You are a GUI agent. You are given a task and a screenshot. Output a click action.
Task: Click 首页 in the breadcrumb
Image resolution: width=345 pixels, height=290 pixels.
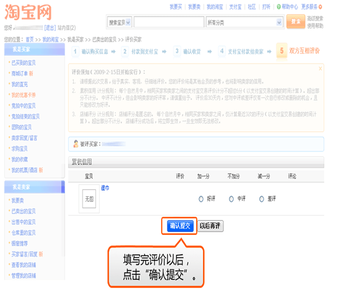[30, 40]
